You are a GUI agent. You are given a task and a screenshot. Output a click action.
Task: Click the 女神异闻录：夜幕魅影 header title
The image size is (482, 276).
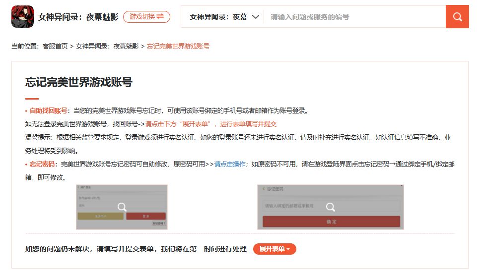pos(78,17)
